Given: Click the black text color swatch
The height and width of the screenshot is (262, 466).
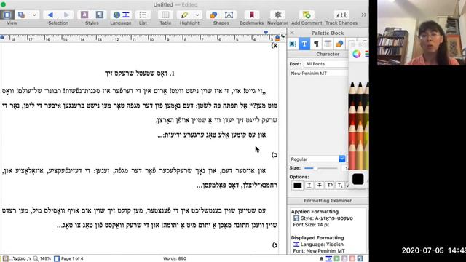Looking at the screenshot, I should tap(298, 186).
